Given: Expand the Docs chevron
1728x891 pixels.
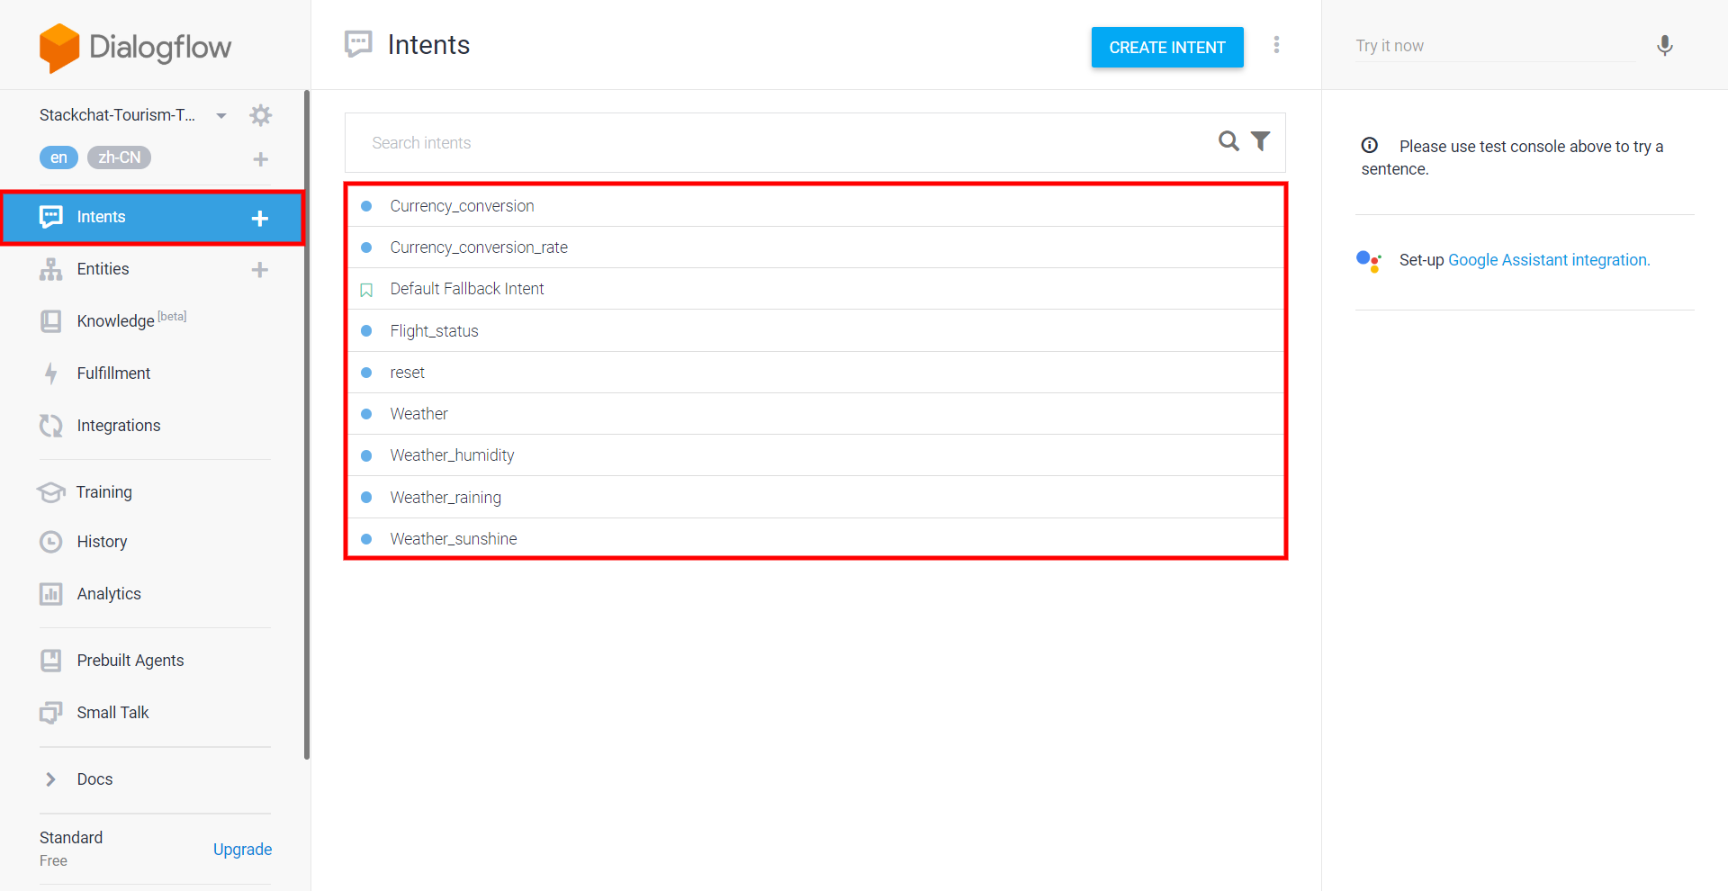Looking at the screenshot, I should click(51, 779).
